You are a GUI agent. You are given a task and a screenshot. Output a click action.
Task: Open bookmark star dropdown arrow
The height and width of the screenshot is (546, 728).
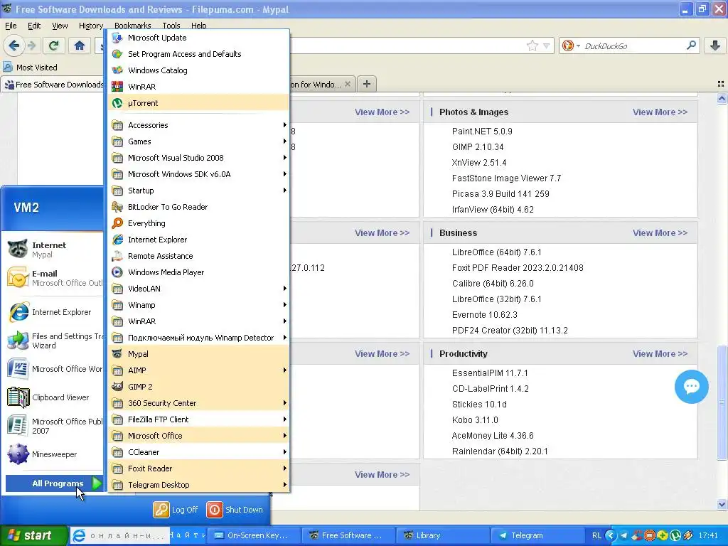(x=547, y=45)
